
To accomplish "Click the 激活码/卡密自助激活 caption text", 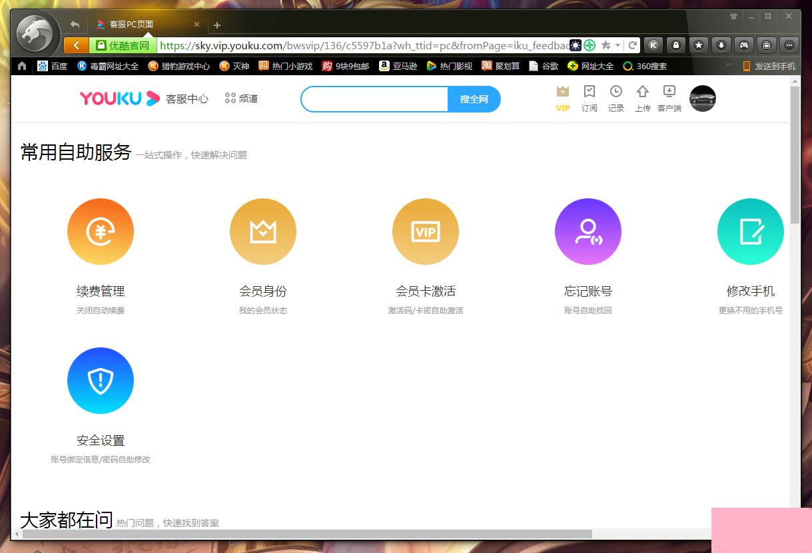I will point(426,311).
